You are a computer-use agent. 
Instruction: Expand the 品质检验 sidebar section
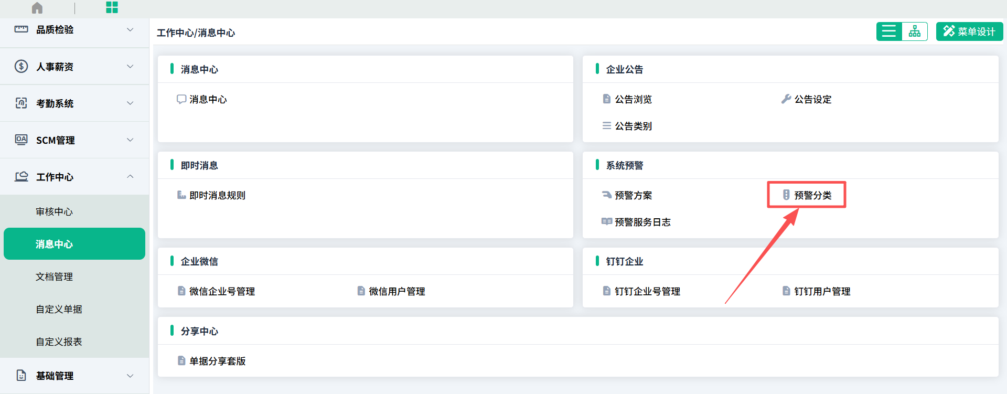[x=74, y=30]
